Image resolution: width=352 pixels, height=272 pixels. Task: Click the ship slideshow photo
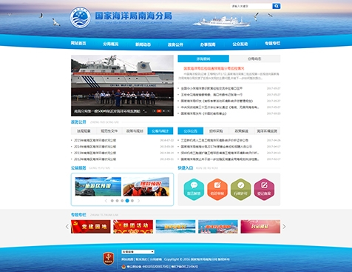click(x=122, y=85)
